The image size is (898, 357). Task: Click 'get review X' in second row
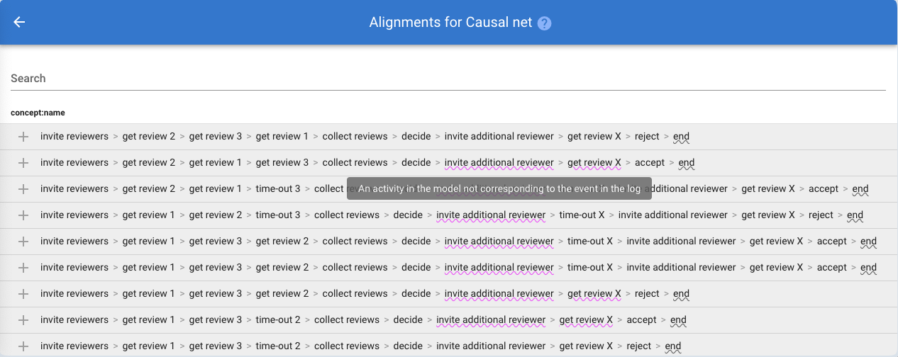coord(594,163)
